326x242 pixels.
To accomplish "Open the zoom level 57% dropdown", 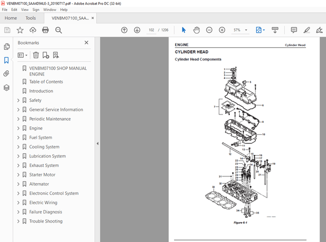I will pyautogui.click(x=246, y=30).
